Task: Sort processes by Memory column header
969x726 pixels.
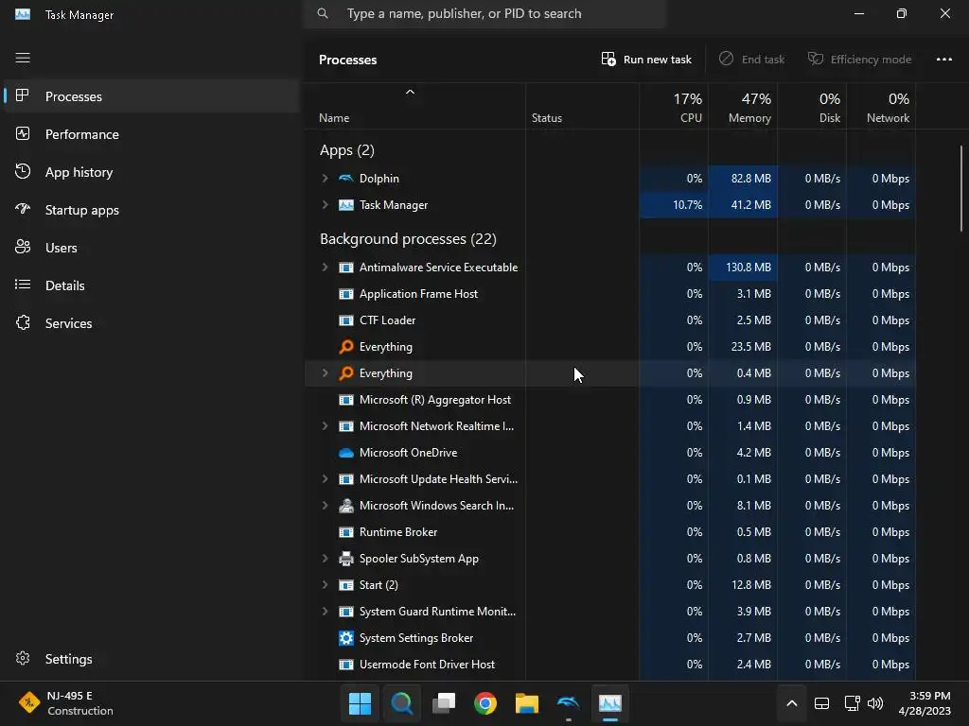Action: point(743,107)
